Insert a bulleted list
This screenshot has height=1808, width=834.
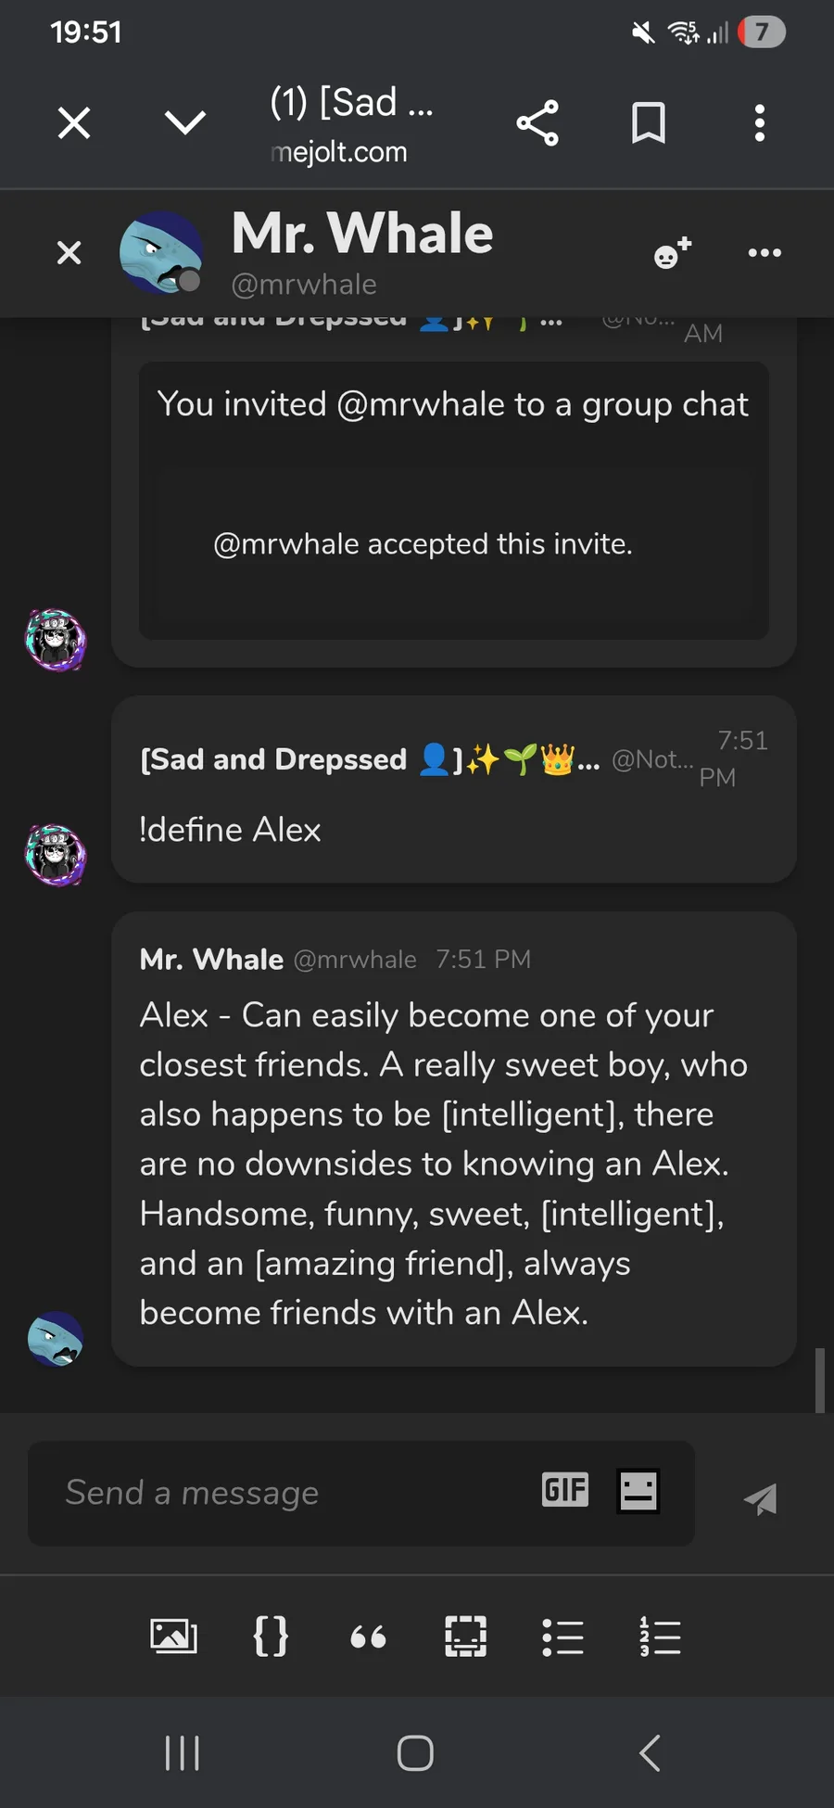[562, 1636]
